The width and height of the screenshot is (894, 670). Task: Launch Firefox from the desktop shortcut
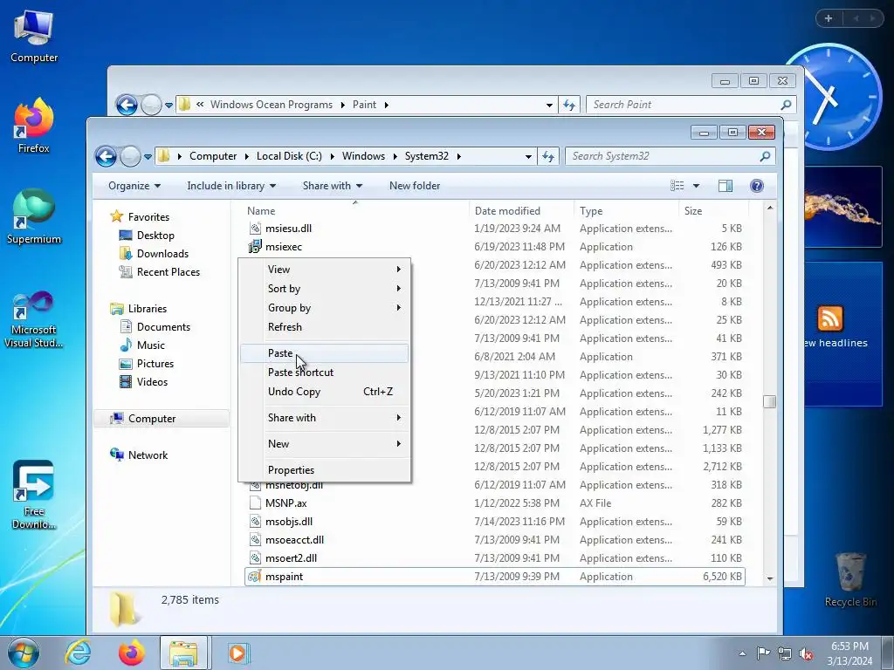34,126
